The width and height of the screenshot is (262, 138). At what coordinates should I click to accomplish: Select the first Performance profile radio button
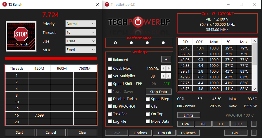115,43
